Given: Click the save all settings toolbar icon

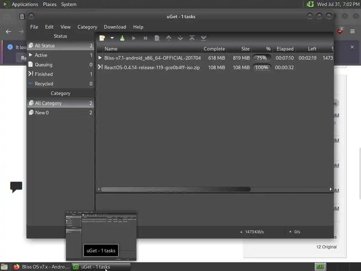Looking at the screenshot, I should tap(122, 38).
